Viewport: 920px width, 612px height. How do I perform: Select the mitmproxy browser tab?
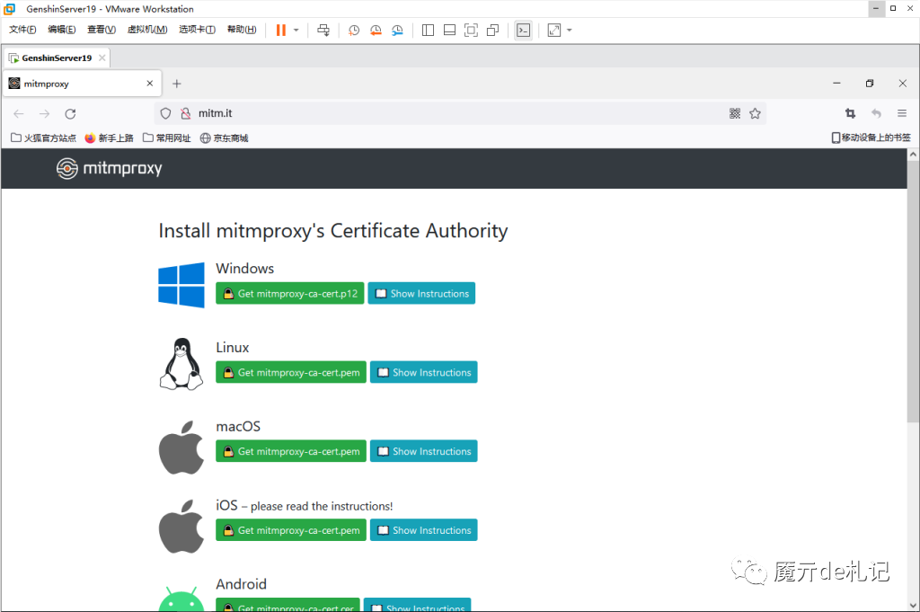[x=82, y=84]
